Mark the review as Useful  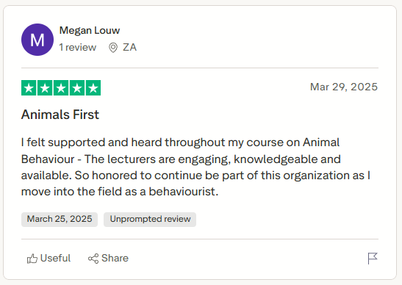(x=49, y=259)
